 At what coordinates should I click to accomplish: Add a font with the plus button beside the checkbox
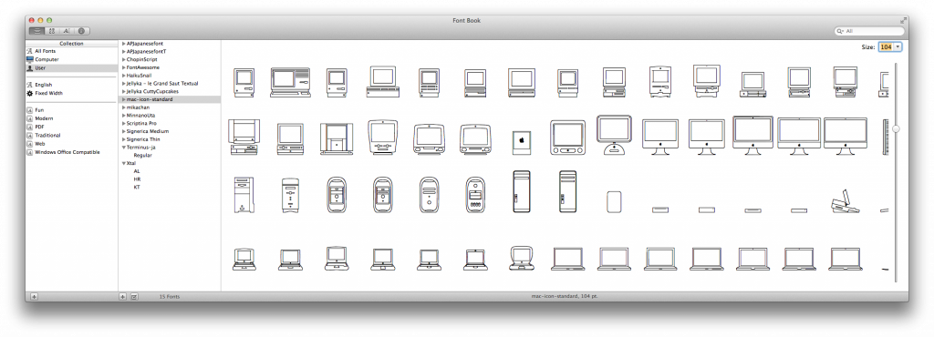point(123,297)
